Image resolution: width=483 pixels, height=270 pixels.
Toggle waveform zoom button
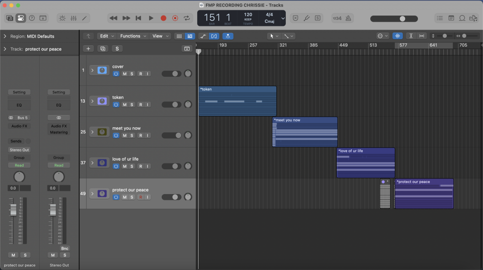[x=397, y=36]
